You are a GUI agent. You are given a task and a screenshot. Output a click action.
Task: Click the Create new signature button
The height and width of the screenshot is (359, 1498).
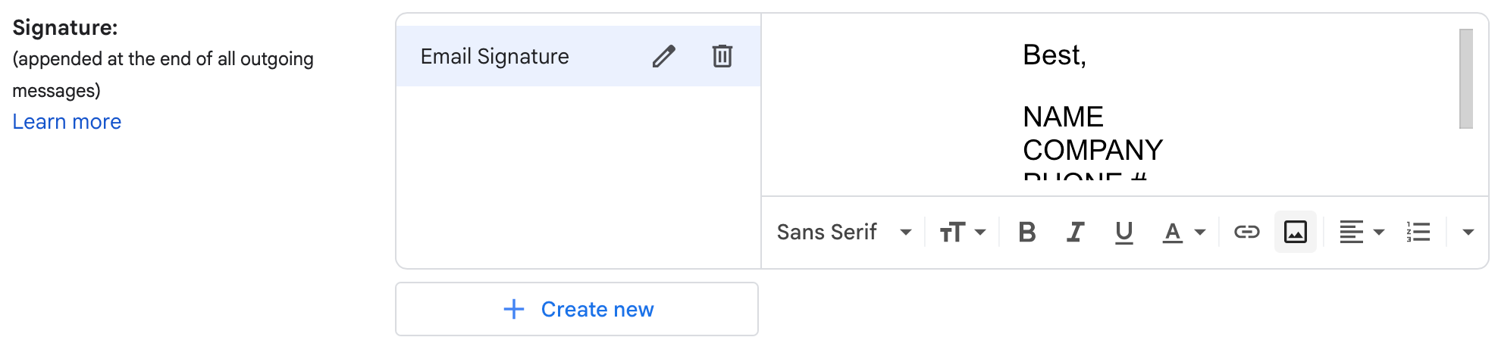[577, 309]
